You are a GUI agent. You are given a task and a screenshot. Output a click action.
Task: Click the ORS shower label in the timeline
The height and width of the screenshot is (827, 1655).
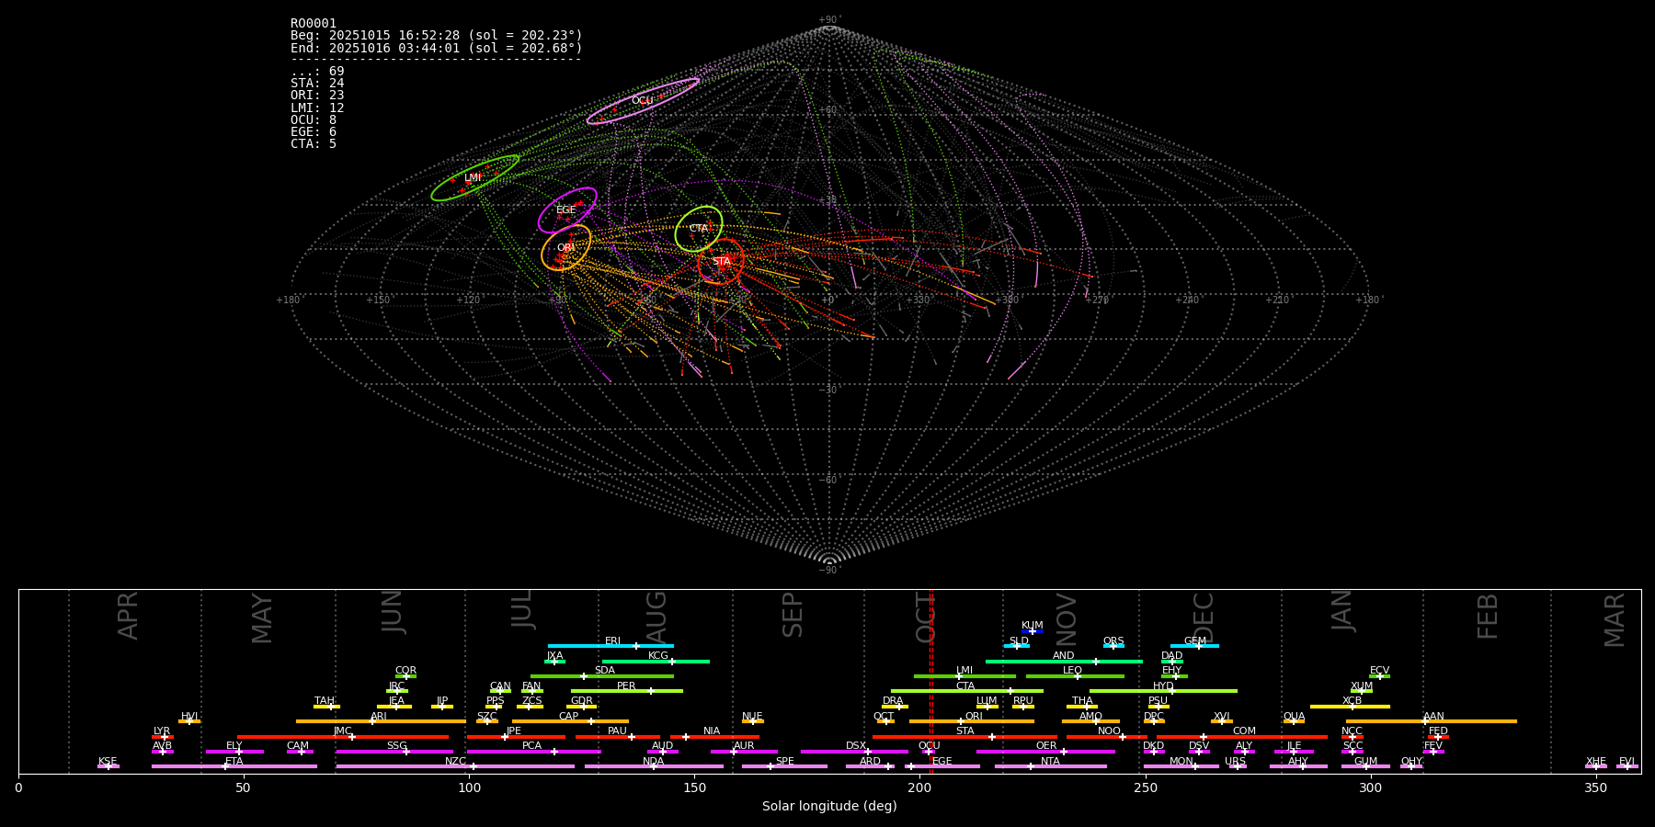coord(1113,641)
